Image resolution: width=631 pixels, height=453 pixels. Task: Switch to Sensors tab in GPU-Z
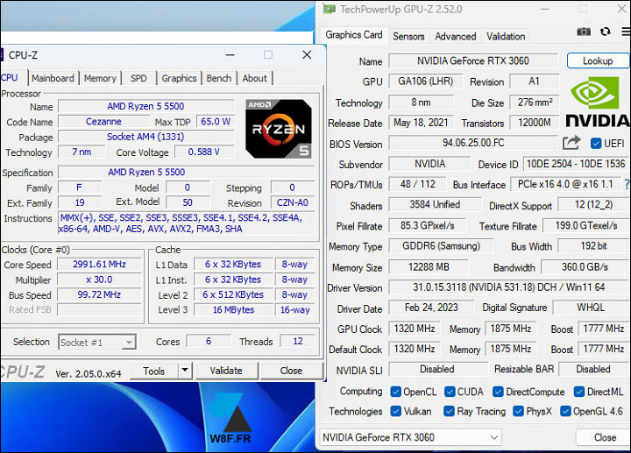[x=408, y=36]
